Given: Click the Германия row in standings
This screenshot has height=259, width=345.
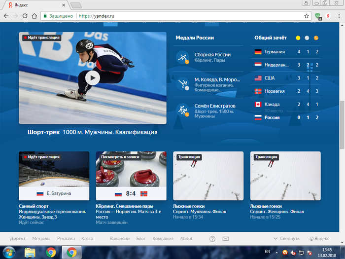Looking at the screenshot, I should coord(285,52).
